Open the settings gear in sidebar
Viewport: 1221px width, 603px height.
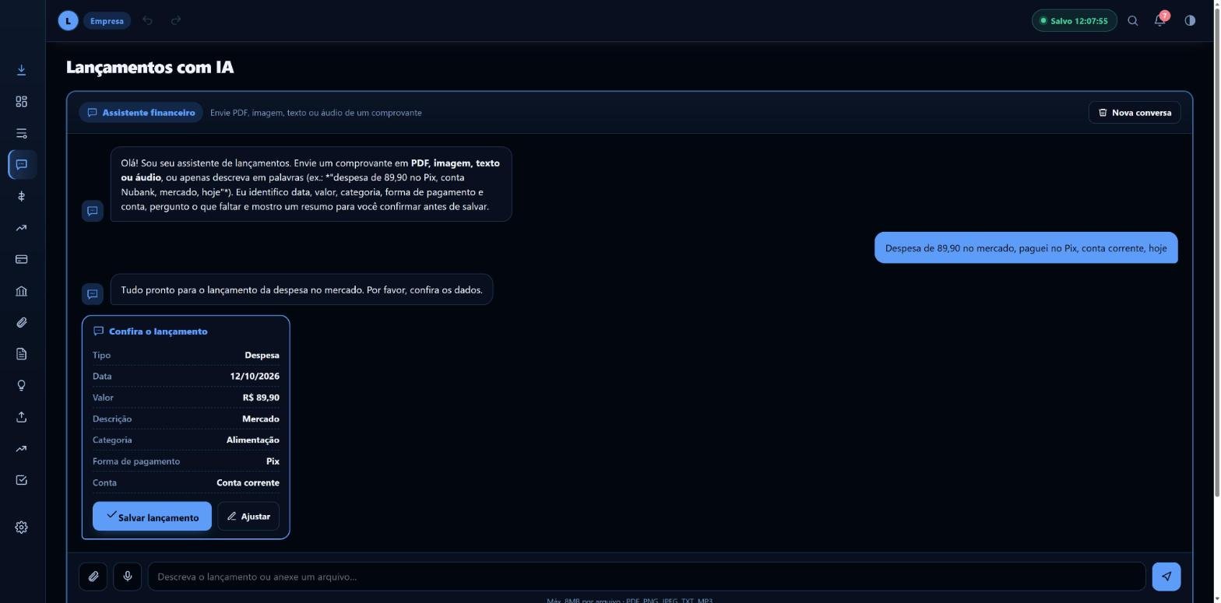pyautogui.click(x=21, y=527)
